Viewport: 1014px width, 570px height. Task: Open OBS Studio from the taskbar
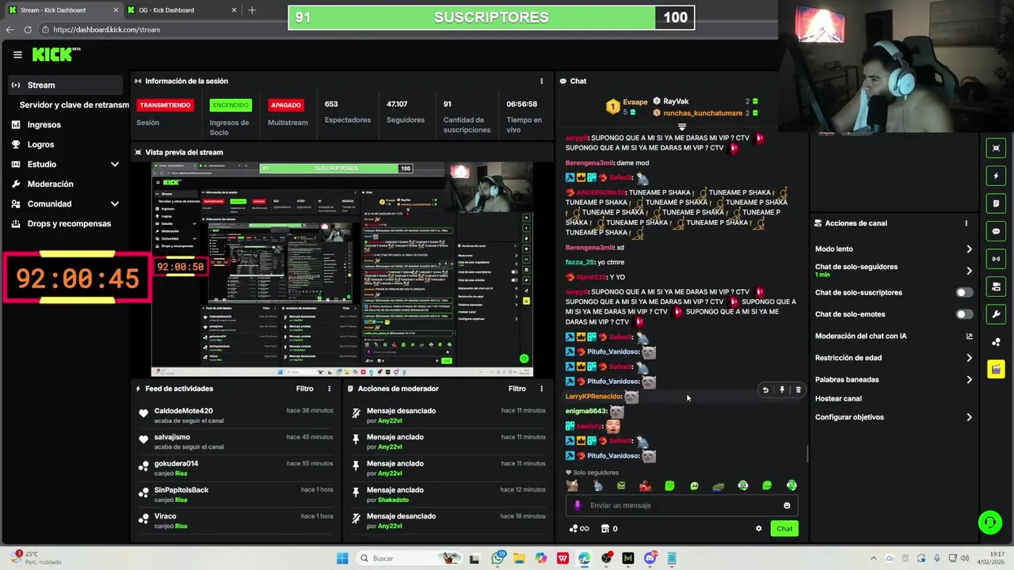click(x=607, y=558)
